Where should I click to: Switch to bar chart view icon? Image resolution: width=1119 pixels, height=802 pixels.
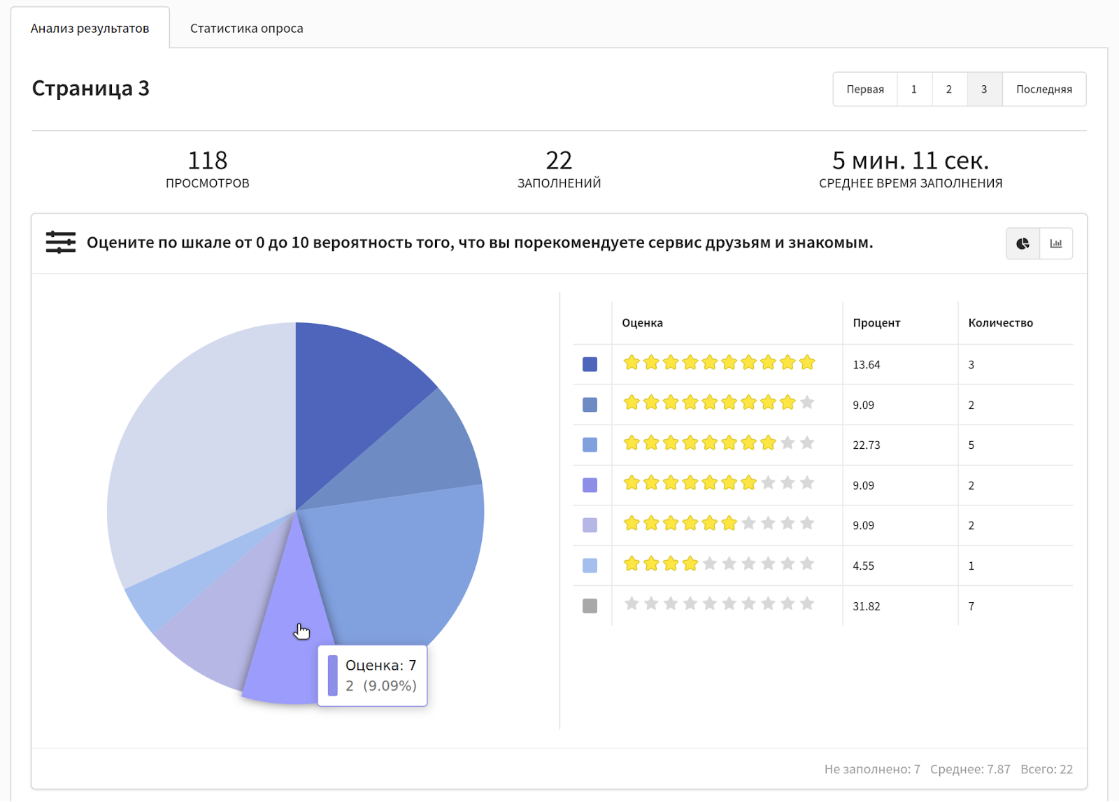[1056, 243]
